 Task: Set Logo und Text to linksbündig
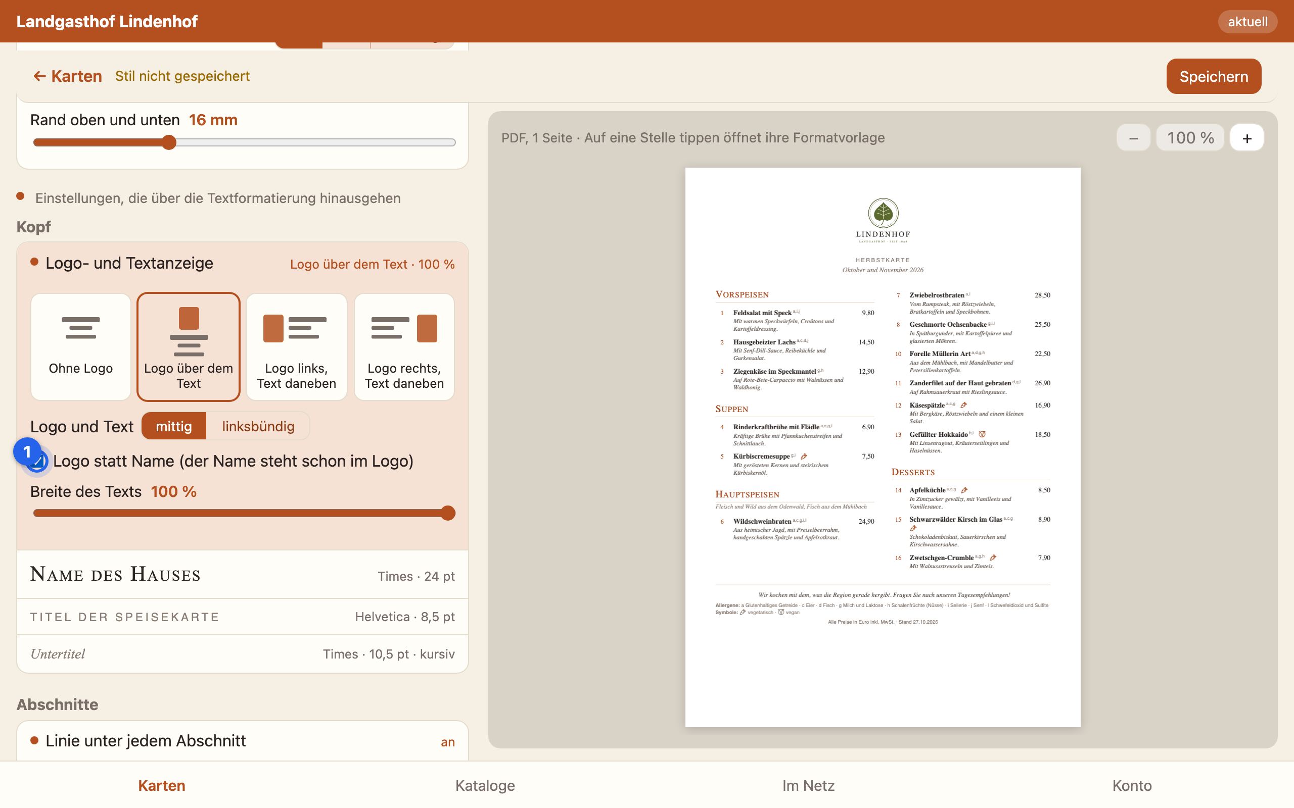pyautogui.click(x=258, y=426)
